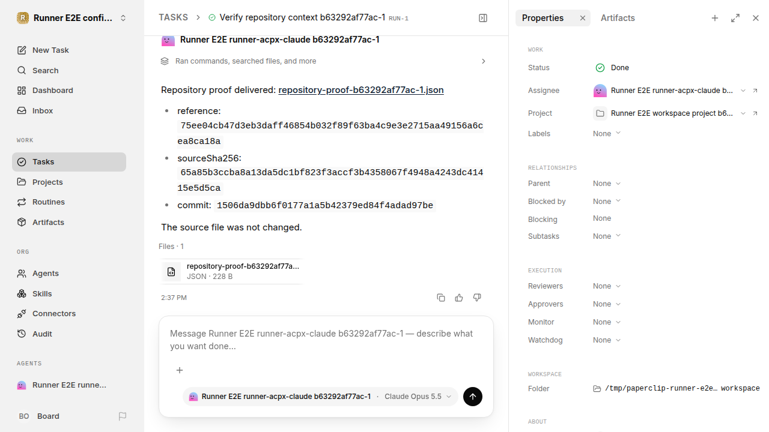Click the Board flag icon

[x=123, y=416]
